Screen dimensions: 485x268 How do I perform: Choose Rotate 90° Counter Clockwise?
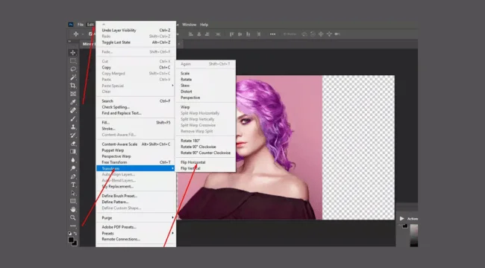206,153
